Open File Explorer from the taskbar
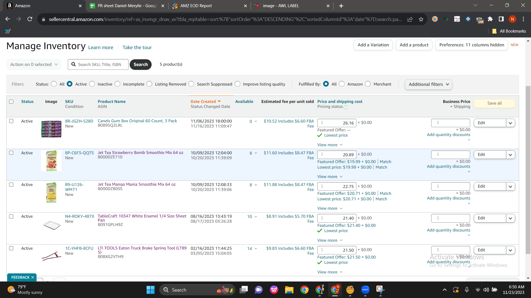This screenshot has height=298, width=531. tap(289, 290)
